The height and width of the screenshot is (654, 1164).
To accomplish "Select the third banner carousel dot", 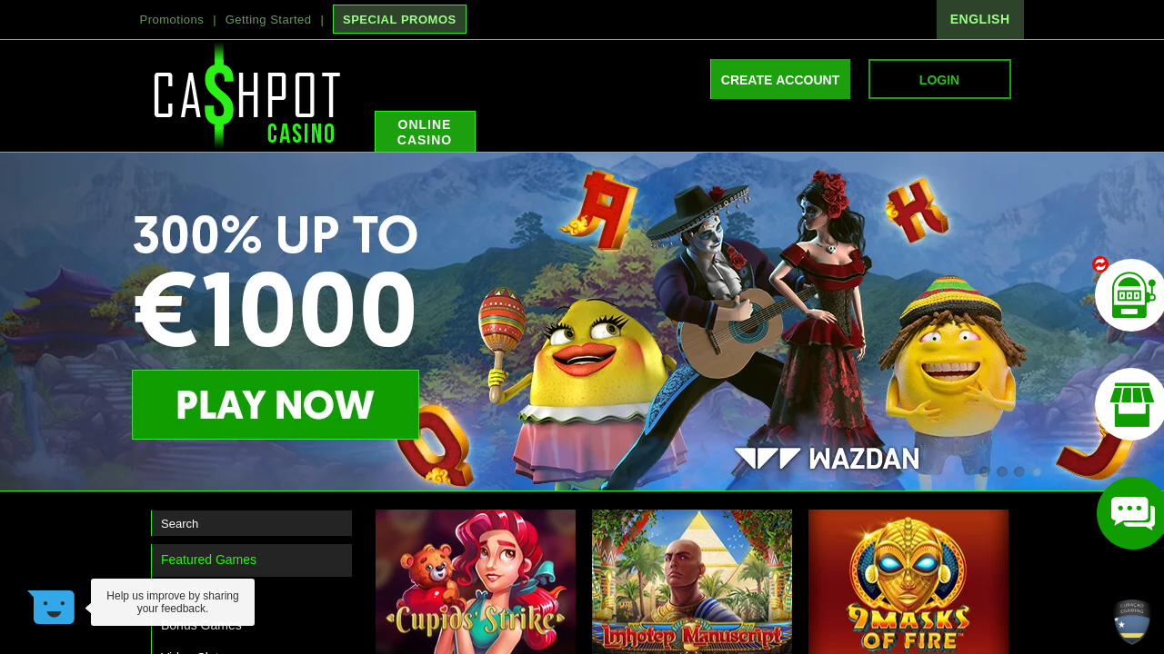I will pyautogui.click(x=1019, y=471).
